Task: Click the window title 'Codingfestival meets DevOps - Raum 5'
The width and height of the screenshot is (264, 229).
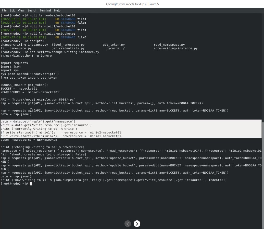Action: point(132,4)
